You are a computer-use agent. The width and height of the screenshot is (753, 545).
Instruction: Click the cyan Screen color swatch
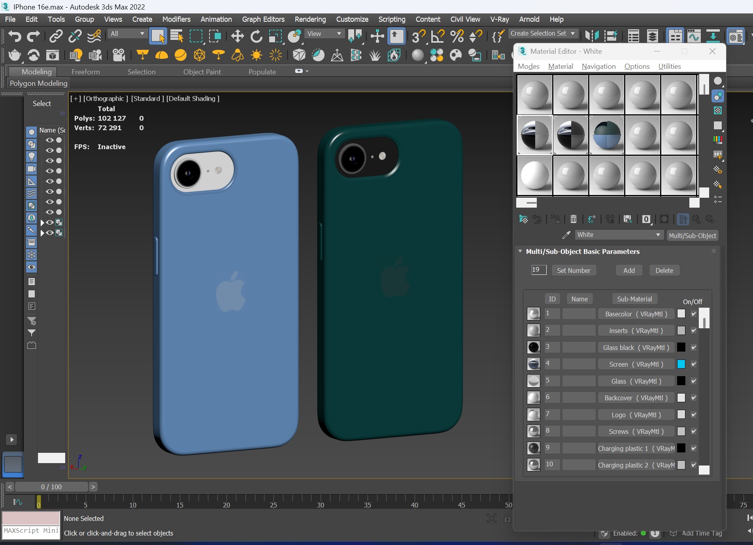tap(681, 364)
